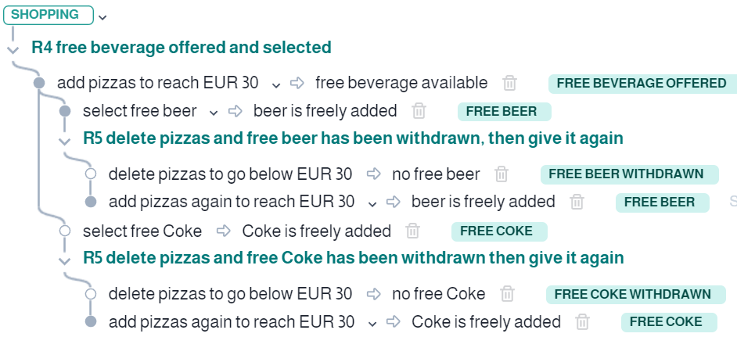Screen dimensions: 737x337
Task: Collapse the R5 free beer withdrawn section
Action: click(x=64, y=141)
